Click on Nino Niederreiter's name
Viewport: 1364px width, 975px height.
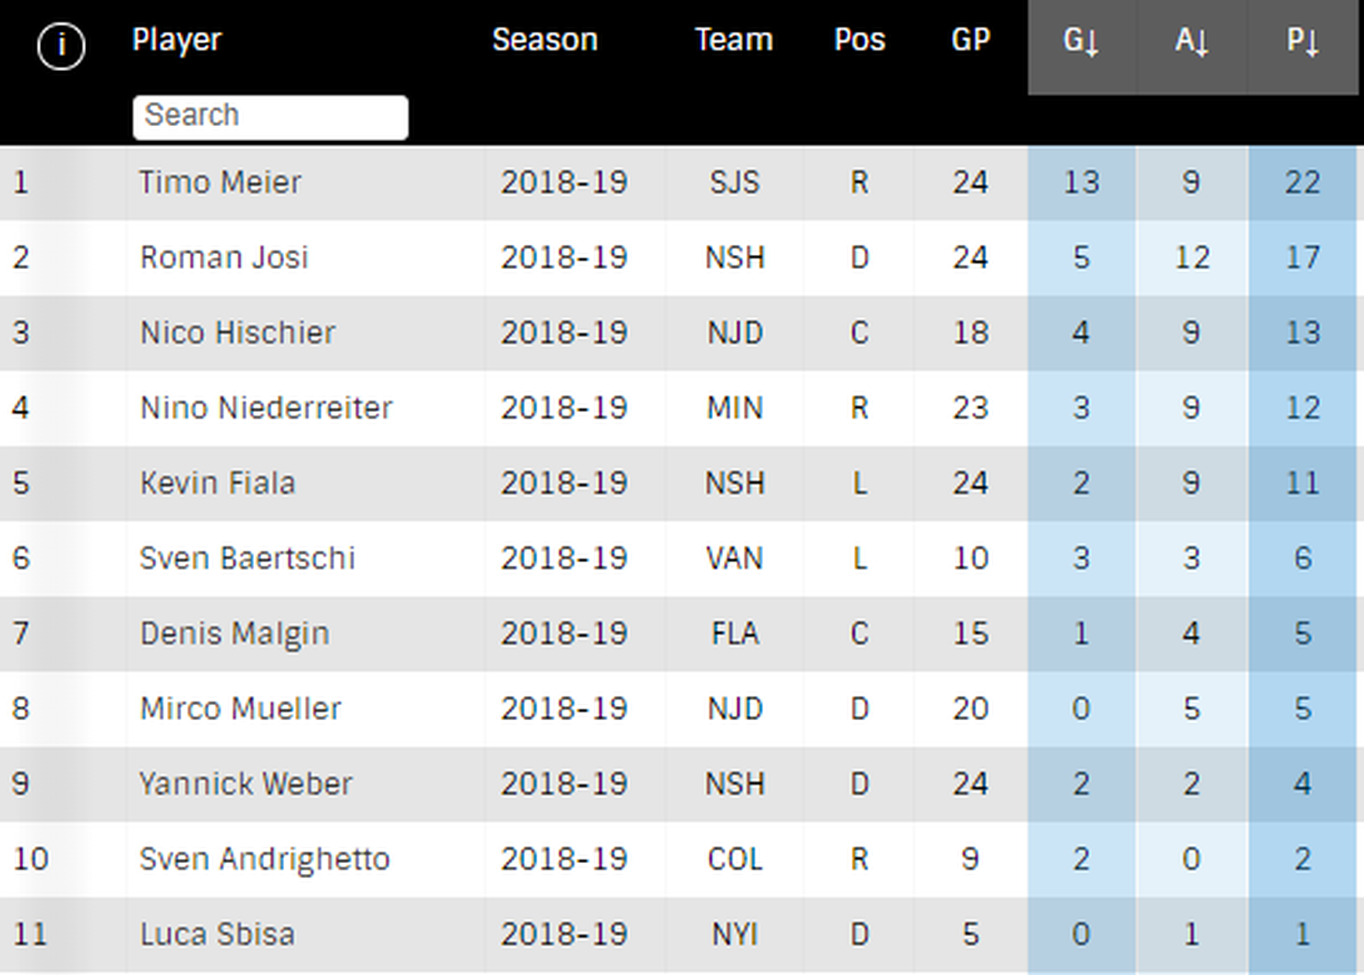pyautogui.click(x=266, y=408)
